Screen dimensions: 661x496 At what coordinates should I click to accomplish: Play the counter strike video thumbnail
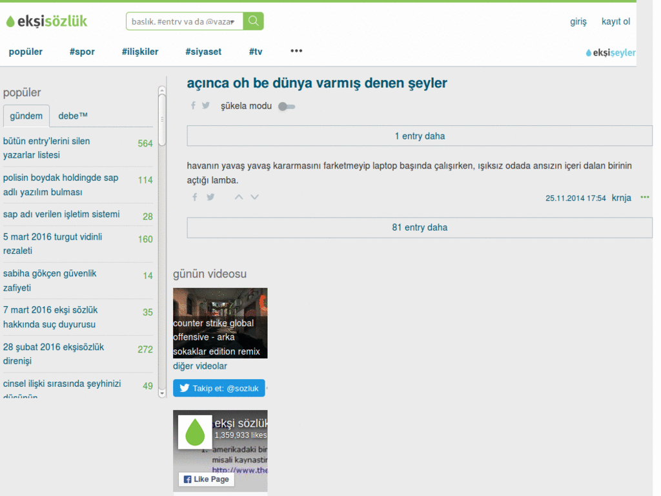coord(220,323)
